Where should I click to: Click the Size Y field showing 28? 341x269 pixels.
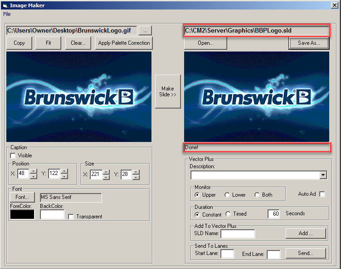tap(126, 174)
